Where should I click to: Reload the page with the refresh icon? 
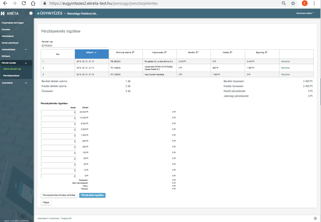pos(24,3)
